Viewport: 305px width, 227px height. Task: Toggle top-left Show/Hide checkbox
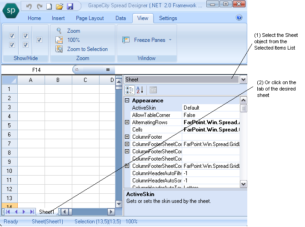[12, 35]
